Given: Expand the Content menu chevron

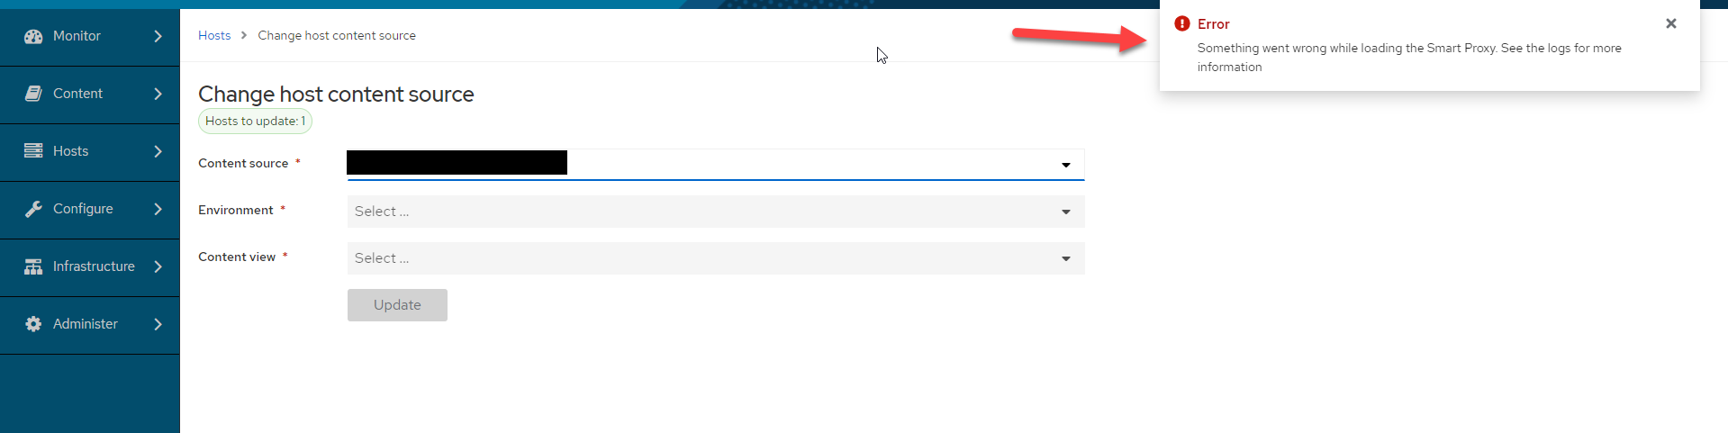Looking at the screenshot, I should (x=158, y=94).
